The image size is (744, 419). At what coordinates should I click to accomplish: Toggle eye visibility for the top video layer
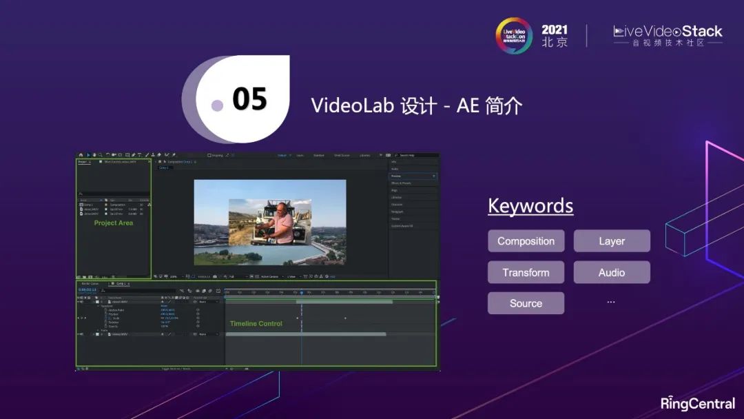79,302
